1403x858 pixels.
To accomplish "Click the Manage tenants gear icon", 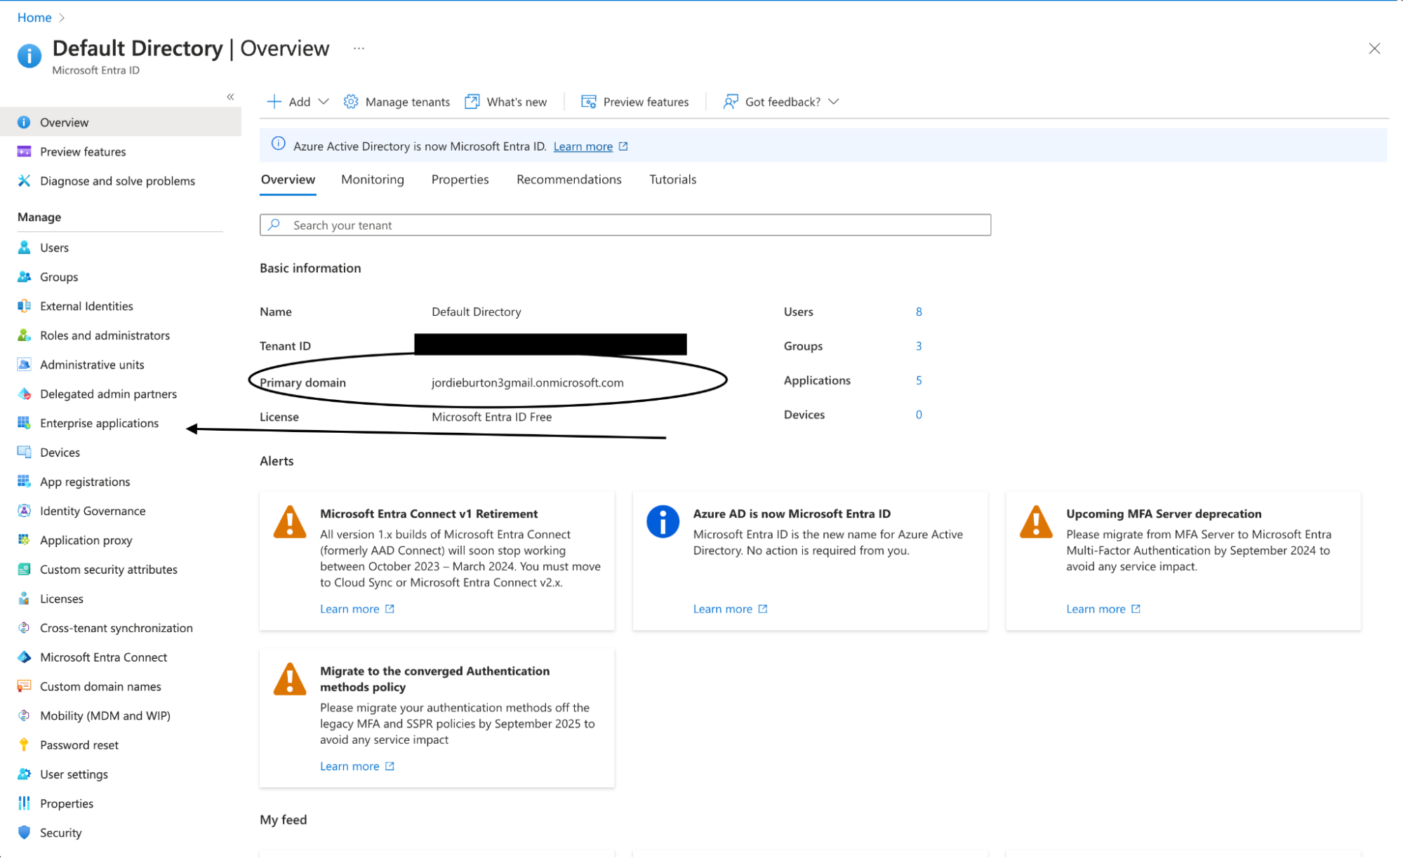I will (x=351, y=102).
